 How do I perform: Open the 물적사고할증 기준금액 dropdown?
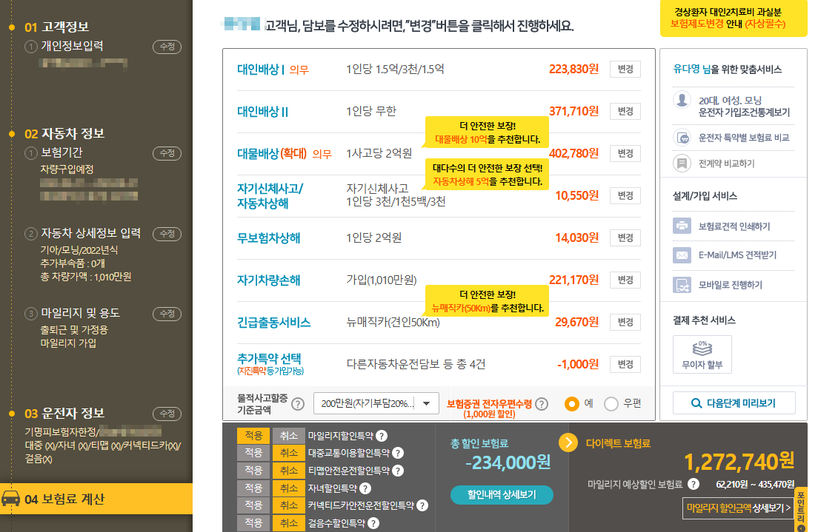375,404
